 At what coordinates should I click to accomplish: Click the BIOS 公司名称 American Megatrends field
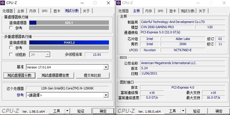(183, 63)
